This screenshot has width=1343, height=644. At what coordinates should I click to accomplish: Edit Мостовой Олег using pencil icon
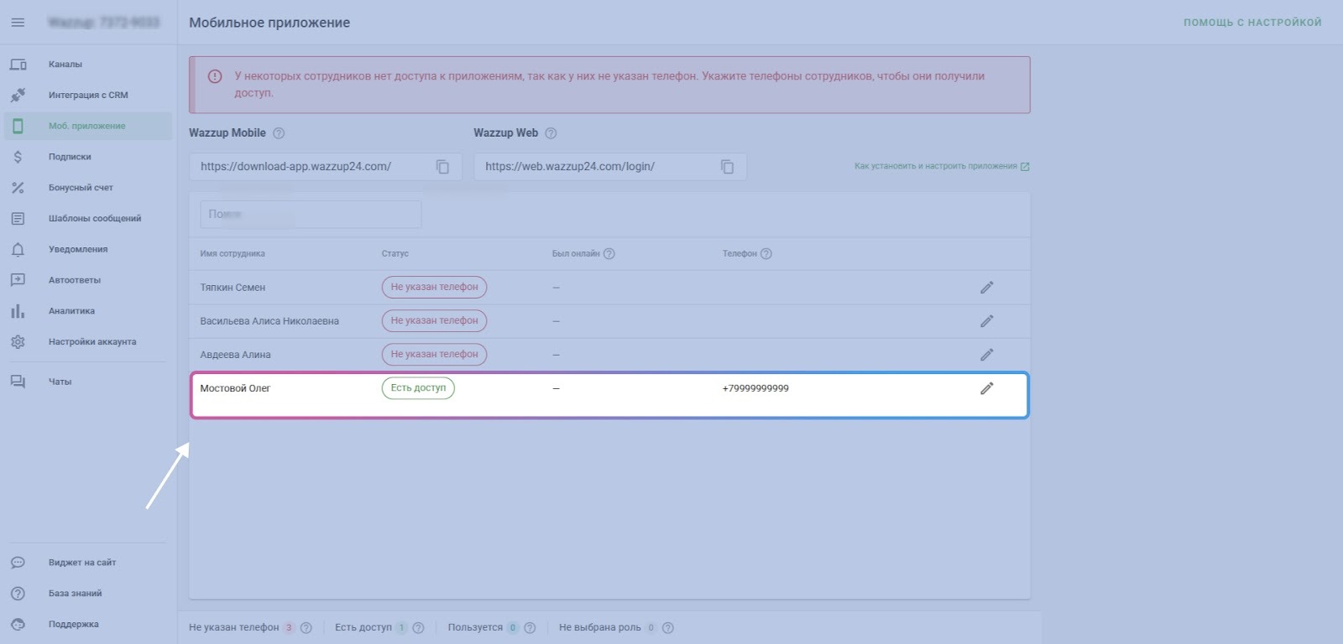click(986, 388)
